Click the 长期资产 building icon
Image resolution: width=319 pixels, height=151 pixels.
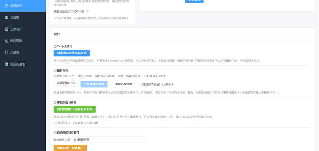tap(6, 29)
